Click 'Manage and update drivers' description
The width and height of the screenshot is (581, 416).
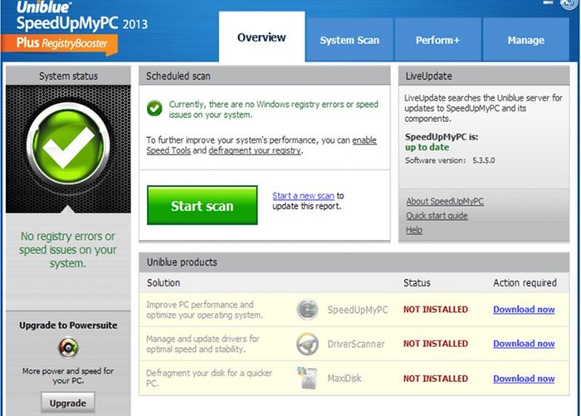pyautogui.click(x=203, y=344)
